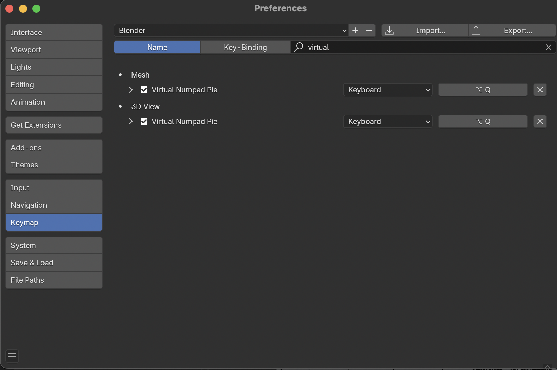
Task: Clear the search field with the X icon
Action: tap(548, 47)
